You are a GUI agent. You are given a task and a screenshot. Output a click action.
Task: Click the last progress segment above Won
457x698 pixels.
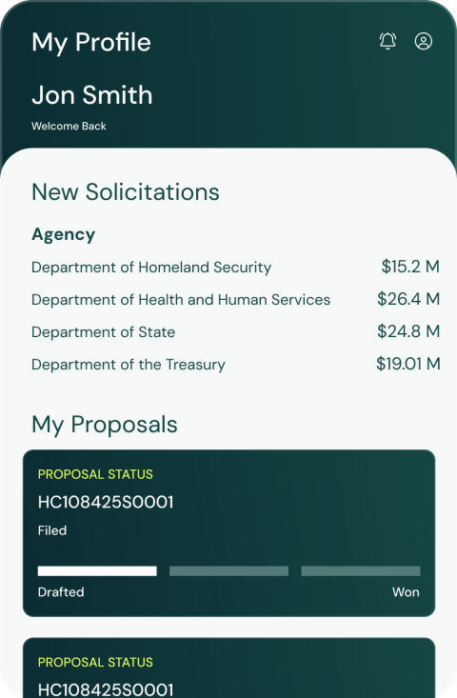pyautogui.click(x=361, y=571)
